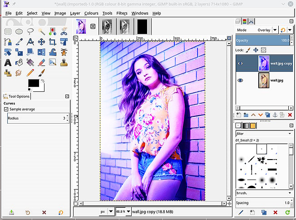Close the current image tab
The width and height of the screenshot is (296, 220).
point(93,26)
